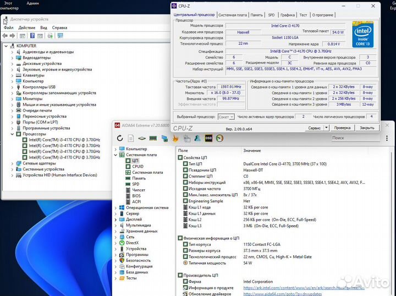Open the 'Сервис' dropdown arrow in CPU-Z
The width and height of the screenshot is (396, 296).
pyautogui.click(x=326, y=128)
